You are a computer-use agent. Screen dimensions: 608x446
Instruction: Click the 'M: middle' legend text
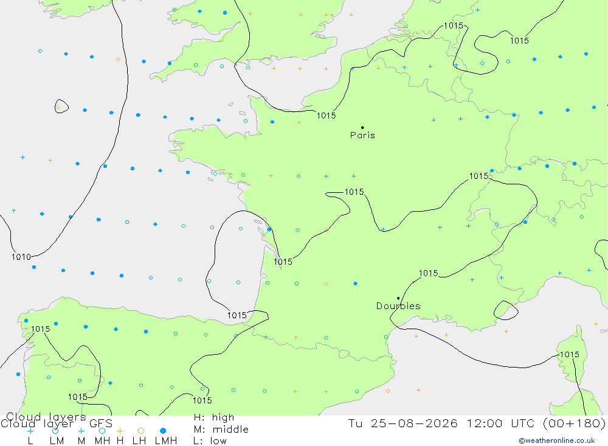(221, 430)
